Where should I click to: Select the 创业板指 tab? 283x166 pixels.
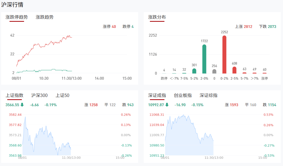tap(183, 95)
